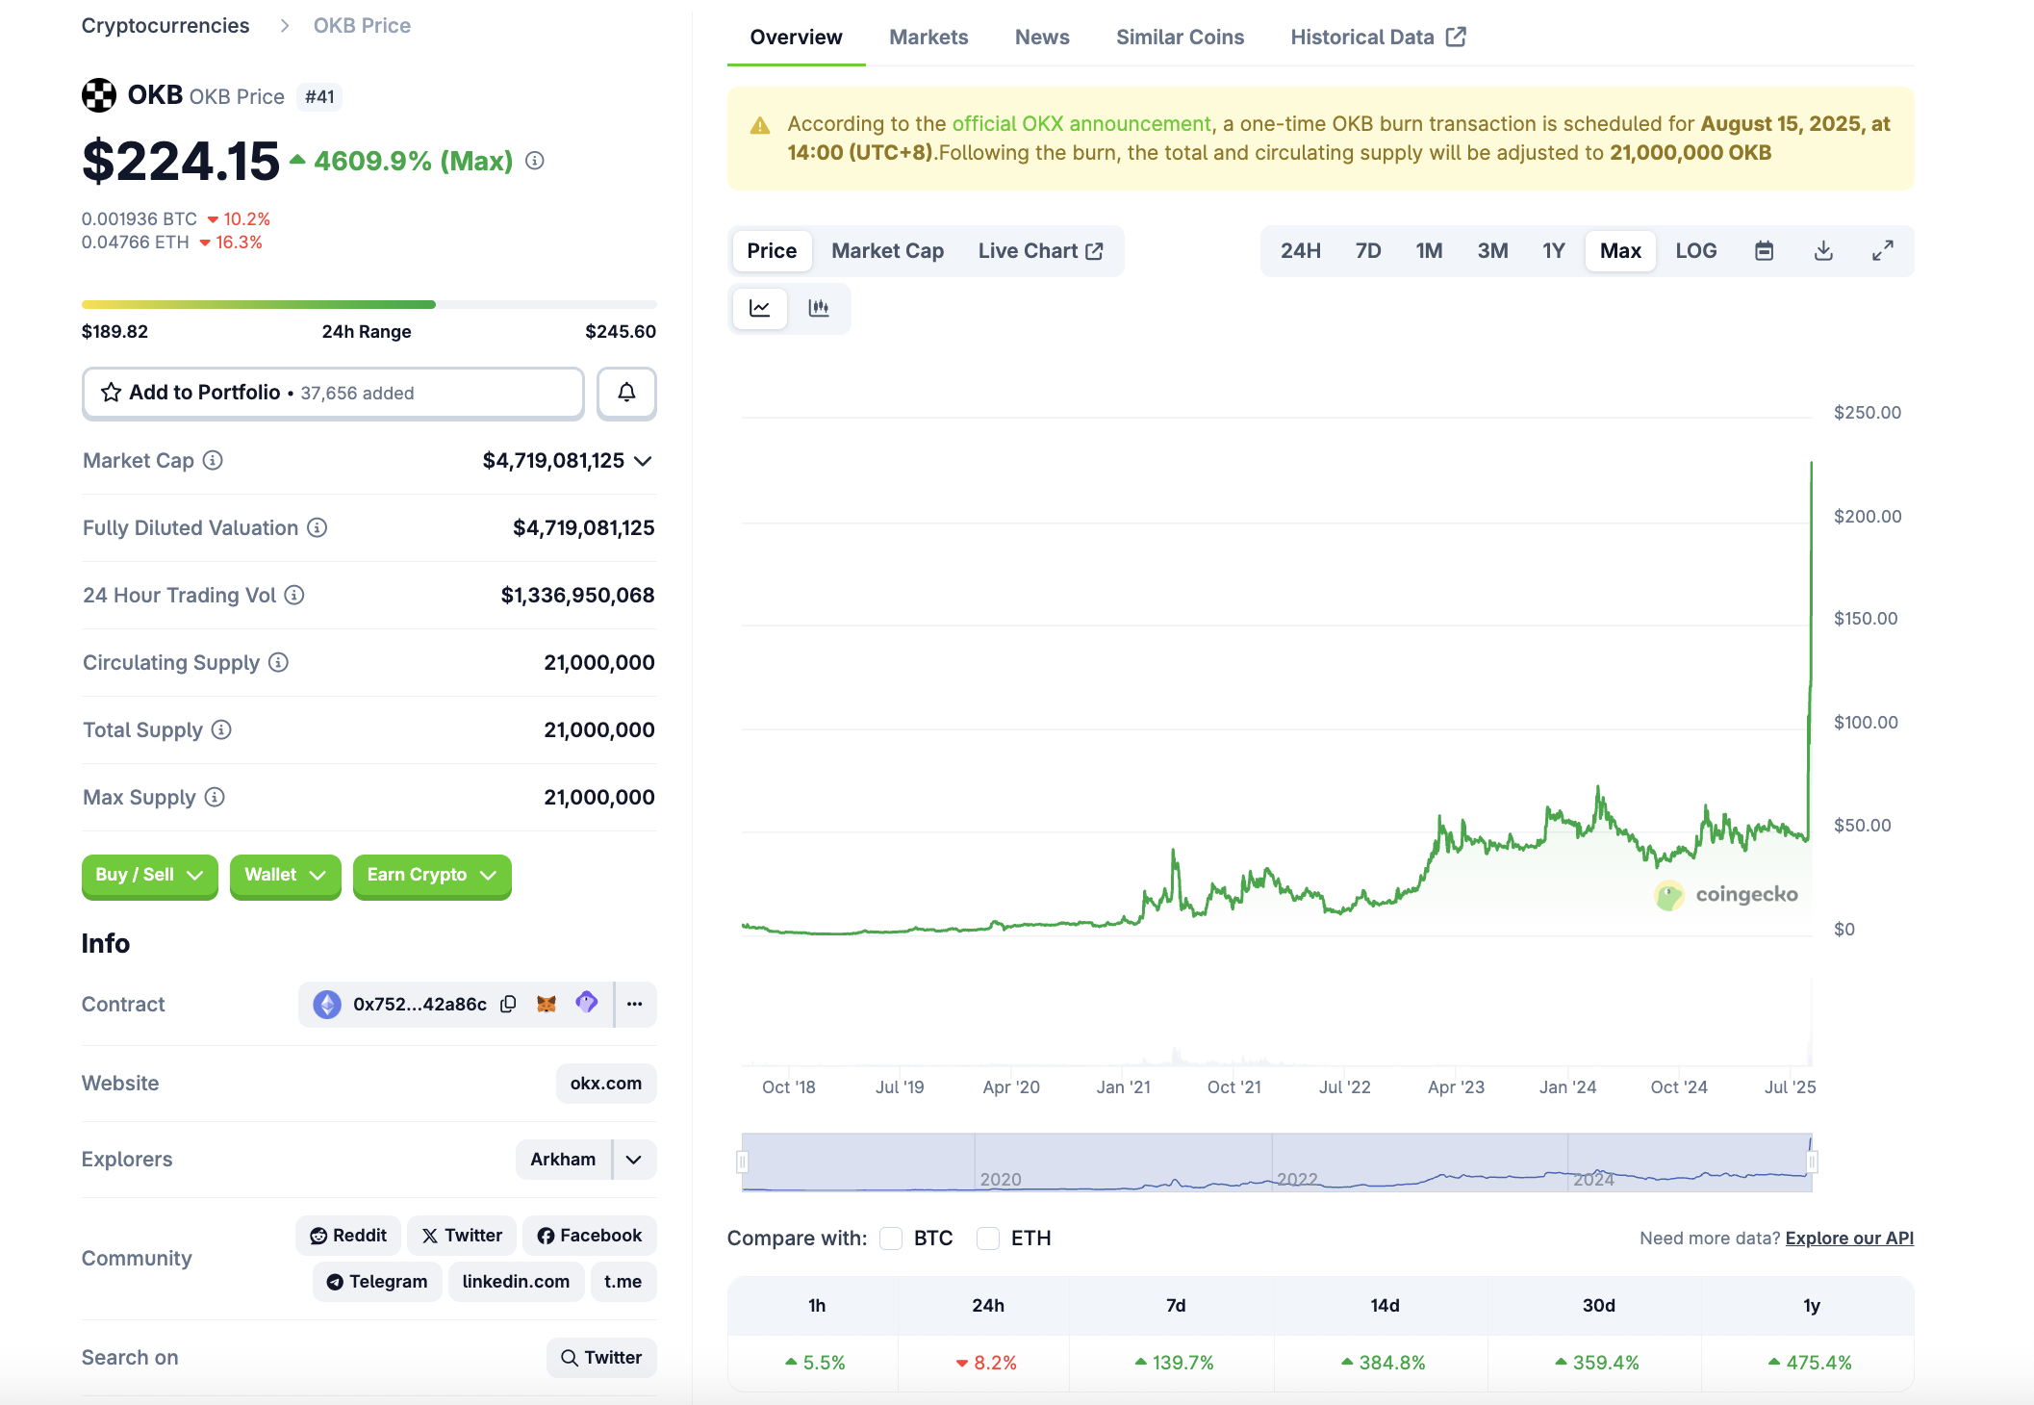The width and height of the screenshot is (2034, 1405).
Task: Click the price alert bell icon
Action: 626,393
